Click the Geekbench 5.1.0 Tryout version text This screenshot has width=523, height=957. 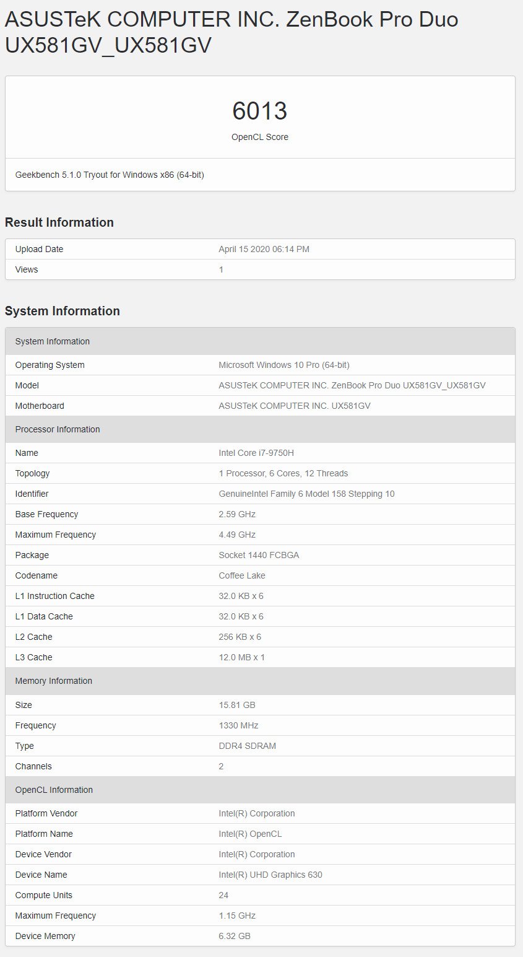point(110,175)
